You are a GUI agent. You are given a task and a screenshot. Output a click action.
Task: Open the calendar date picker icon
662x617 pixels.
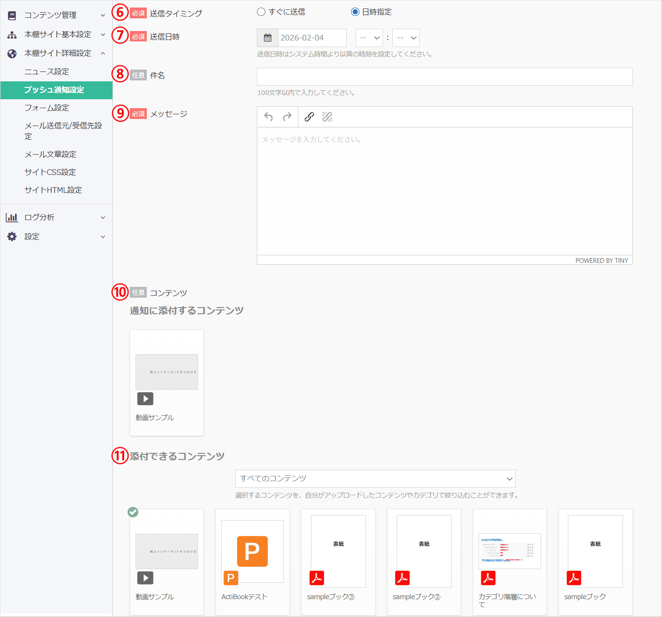click(x=267, y=38)
